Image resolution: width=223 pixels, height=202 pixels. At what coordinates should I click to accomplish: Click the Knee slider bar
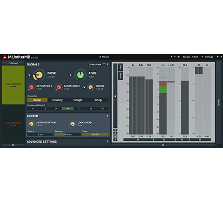coord(96,135)
